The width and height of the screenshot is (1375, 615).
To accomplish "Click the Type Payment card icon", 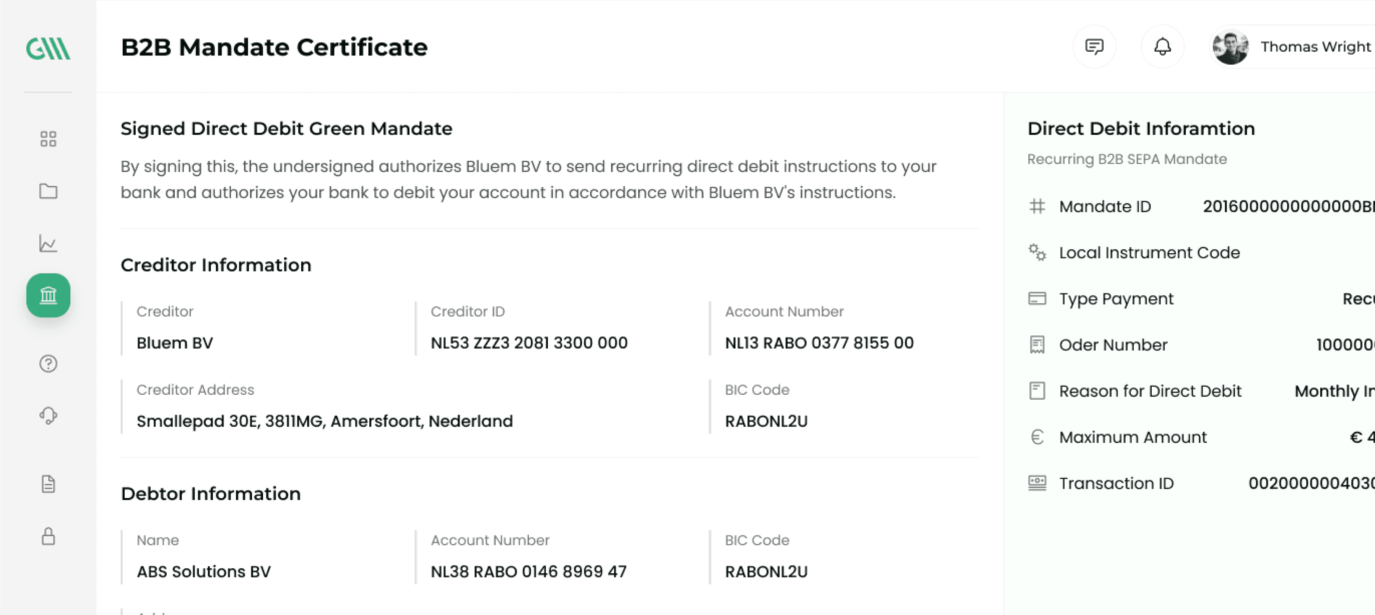I will 1037,298.
